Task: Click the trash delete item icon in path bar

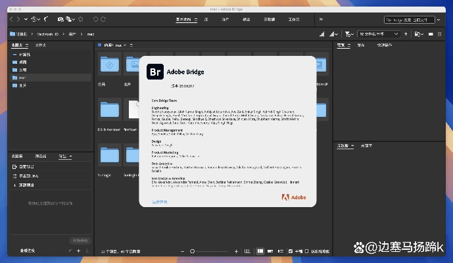Action: pyautogui.click(x=439, y=34)
